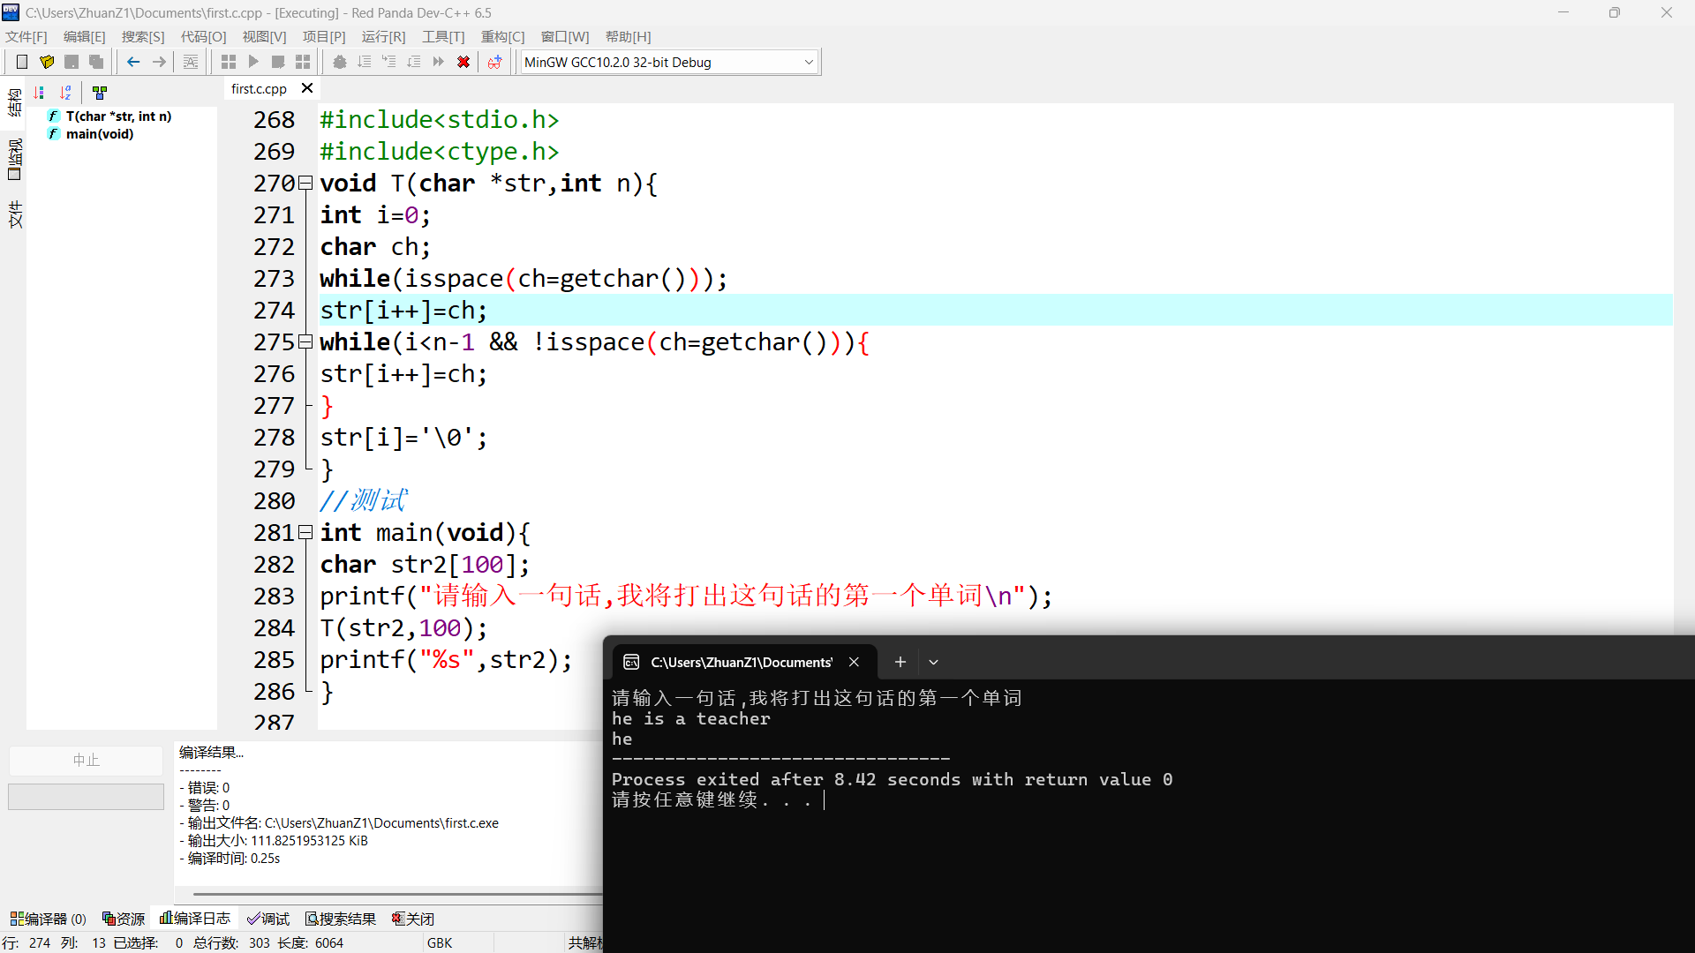
Task: Click the add watch glasses icon
Action: [494, 62]
